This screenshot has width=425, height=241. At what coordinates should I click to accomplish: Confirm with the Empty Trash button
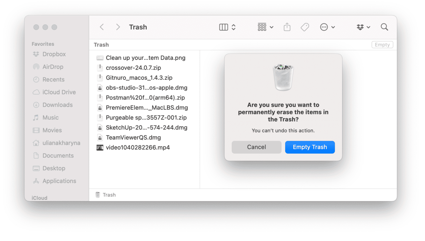pyautogui.click(x=310, y=147)
